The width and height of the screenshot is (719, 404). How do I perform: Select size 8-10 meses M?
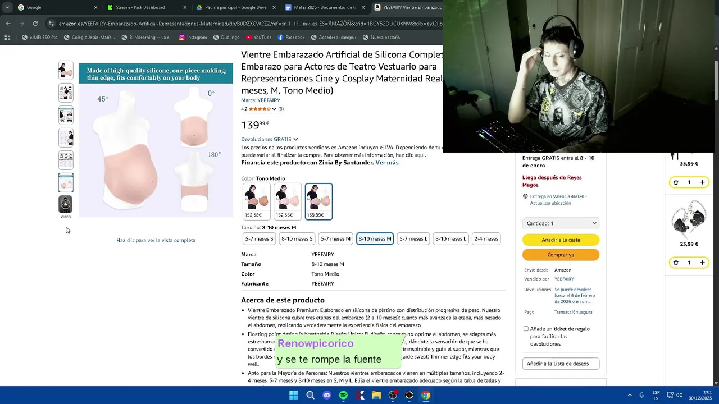[x=375, y=238]
